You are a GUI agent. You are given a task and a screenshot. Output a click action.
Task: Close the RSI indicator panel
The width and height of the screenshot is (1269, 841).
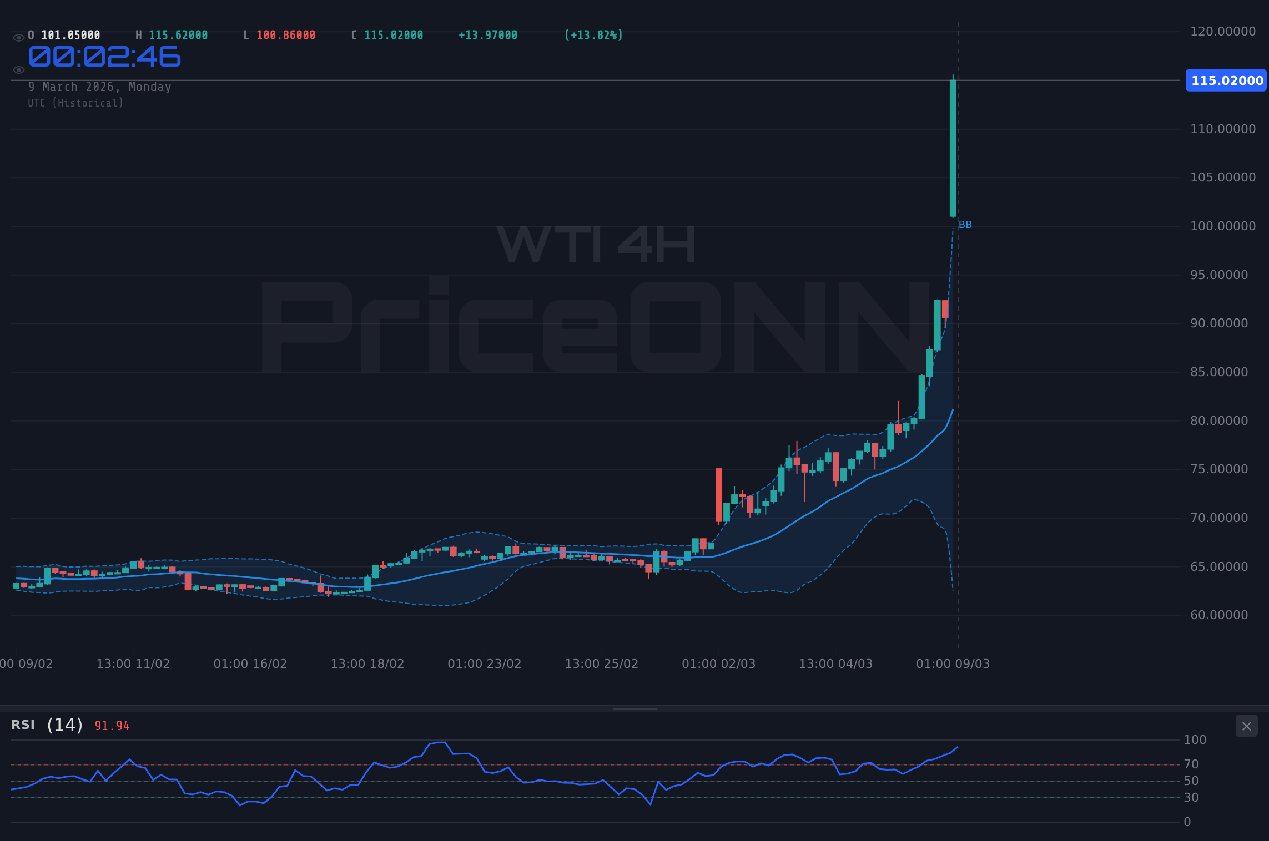[1246, 726]
